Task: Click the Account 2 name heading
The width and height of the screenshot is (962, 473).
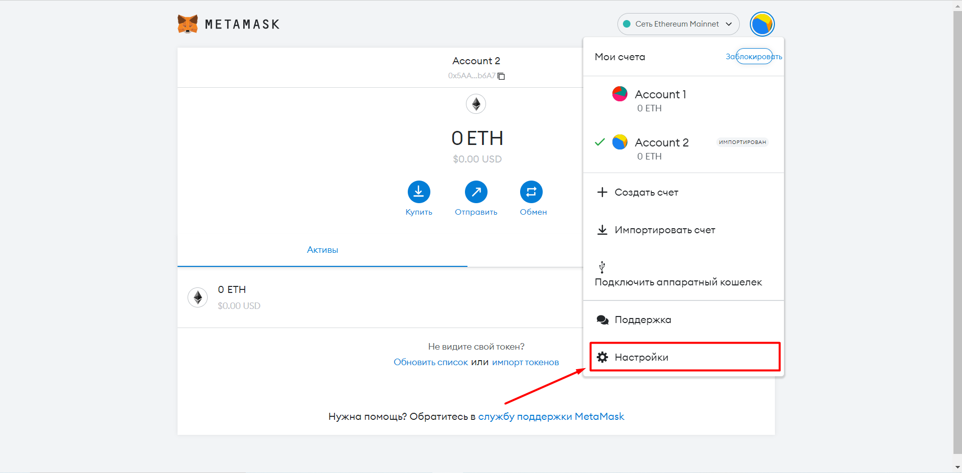Action: click(x=476, y=61)
